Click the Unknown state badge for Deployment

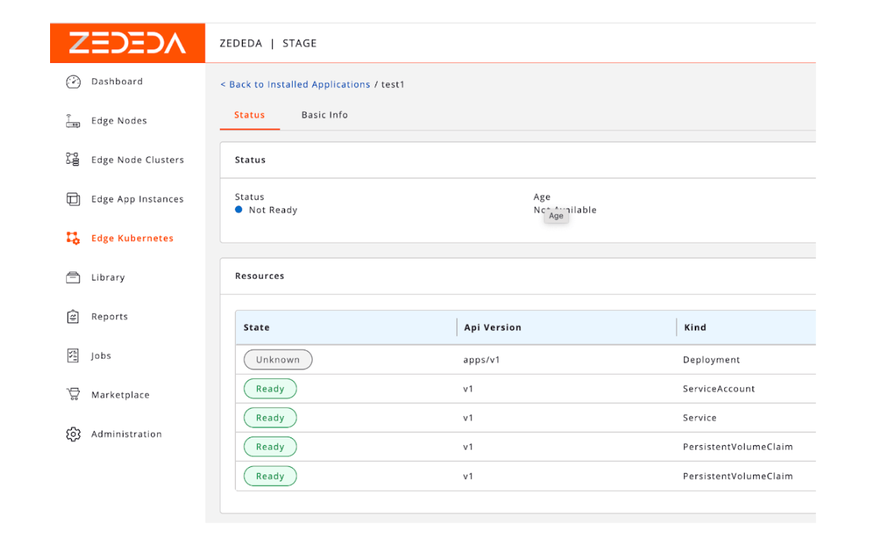click(x=278, y=360)
